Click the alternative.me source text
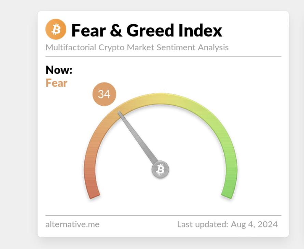 point(72,224)
